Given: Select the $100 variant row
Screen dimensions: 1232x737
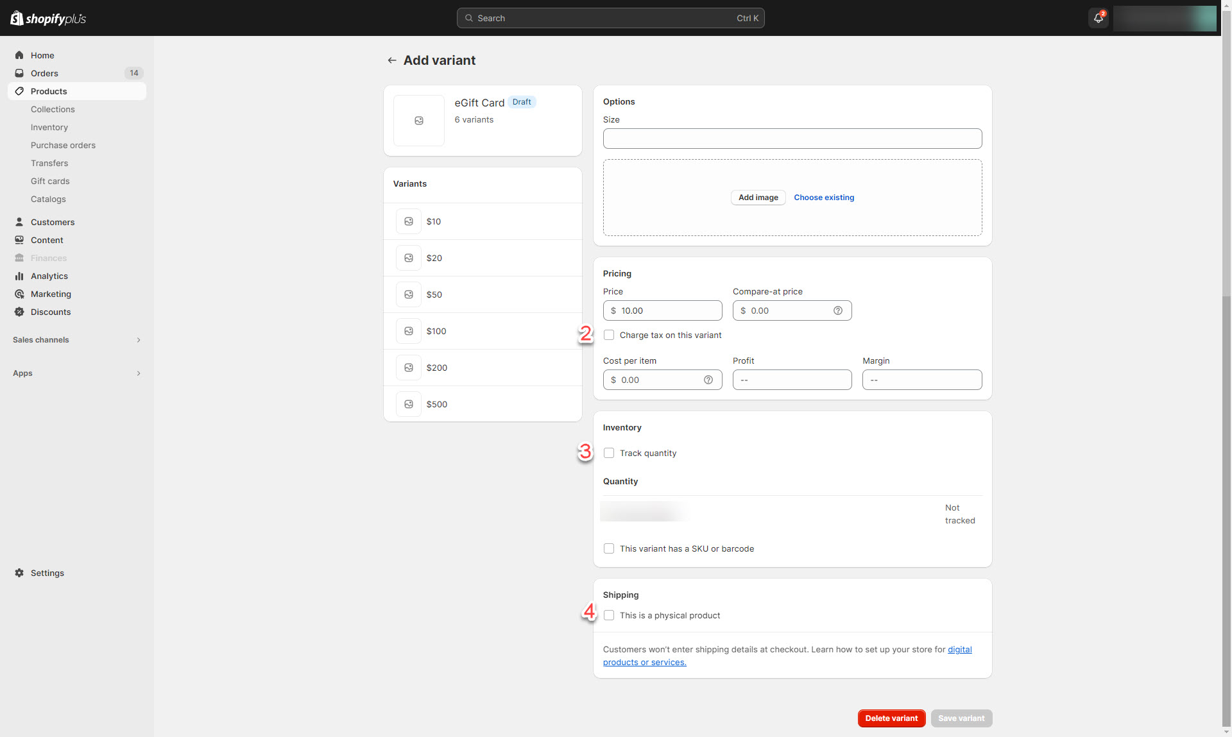Looking at the screenshot, I should coord(483,331).
